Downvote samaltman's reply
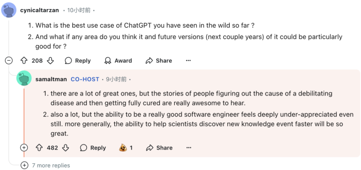 (x=65, y=148)
